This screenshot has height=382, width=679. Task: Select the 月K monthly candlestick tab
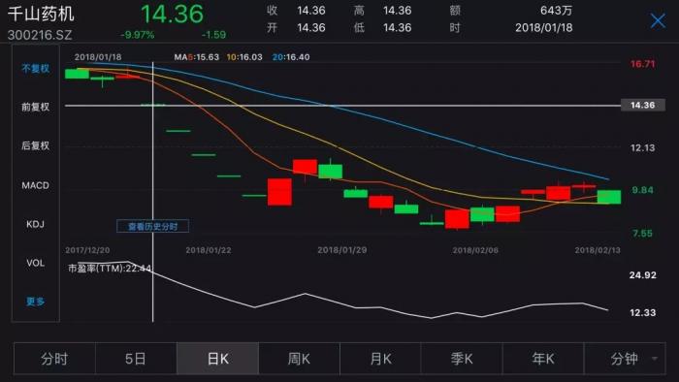[x=380, y=359]
